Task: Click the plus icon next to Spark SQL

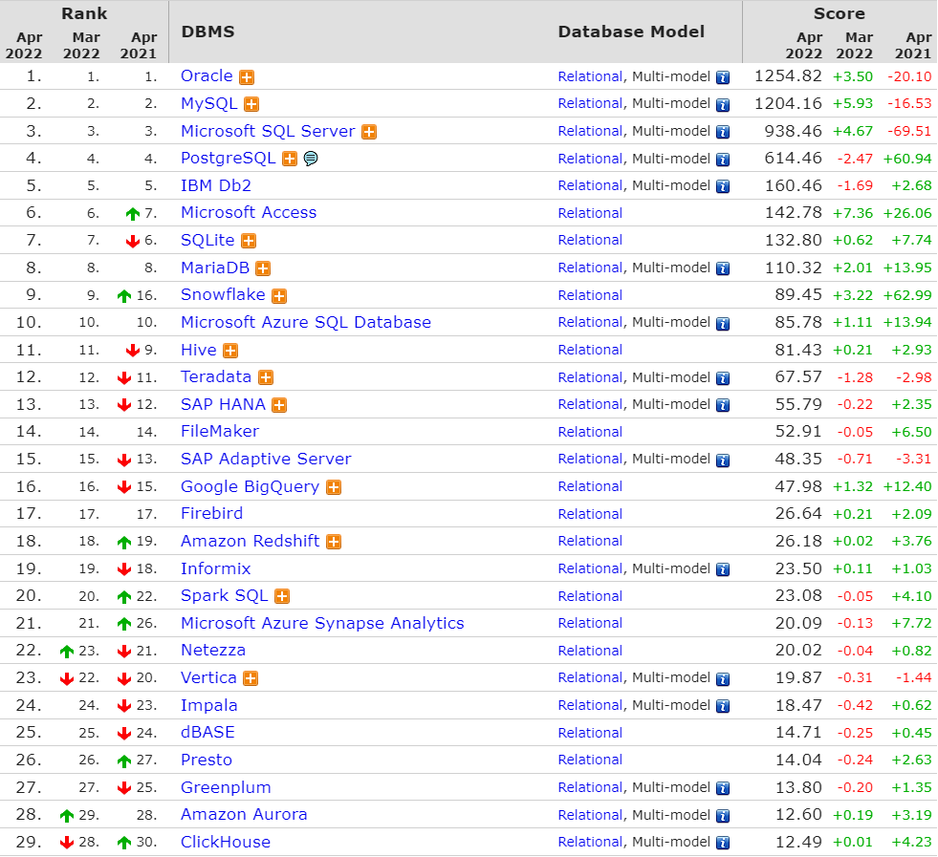Action: coord(282,596)
